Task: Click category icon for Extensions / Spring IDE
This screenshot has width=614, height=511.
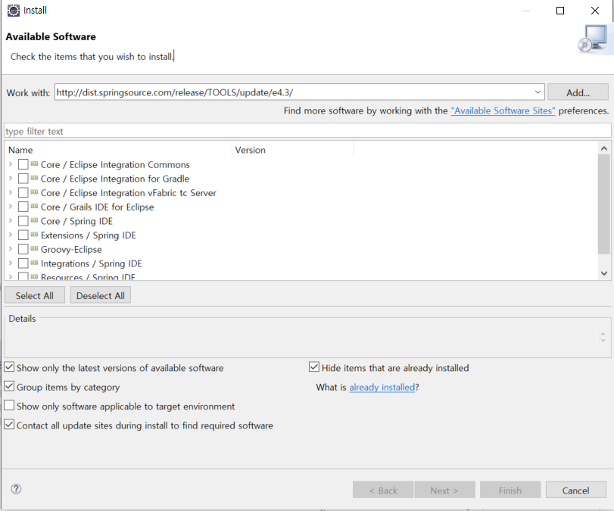Action: tap(35, 235)
